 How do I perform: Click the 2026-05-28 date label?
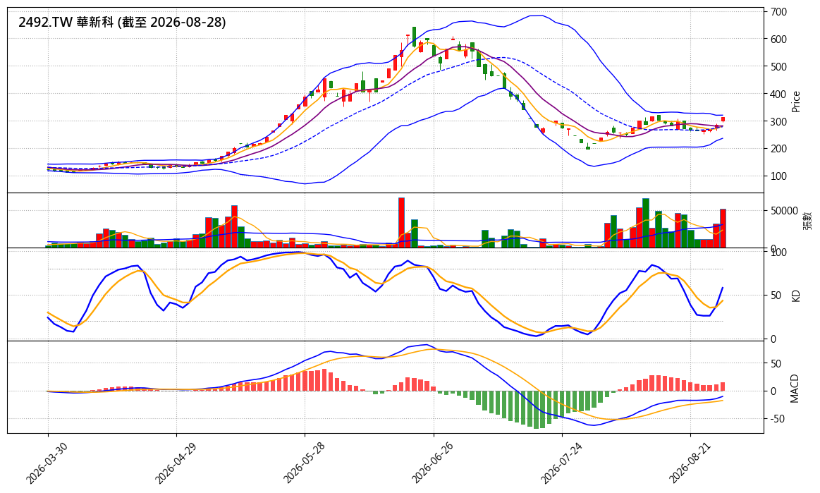point(303,463)
